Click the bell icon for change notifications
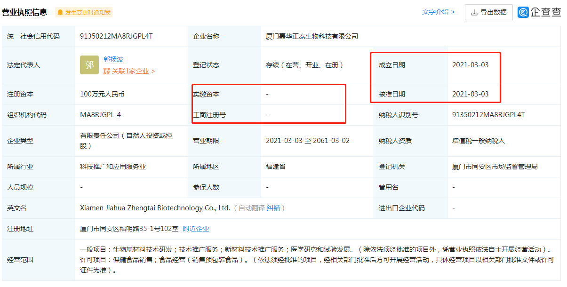The image size is (567, 287). pos(60,12)
